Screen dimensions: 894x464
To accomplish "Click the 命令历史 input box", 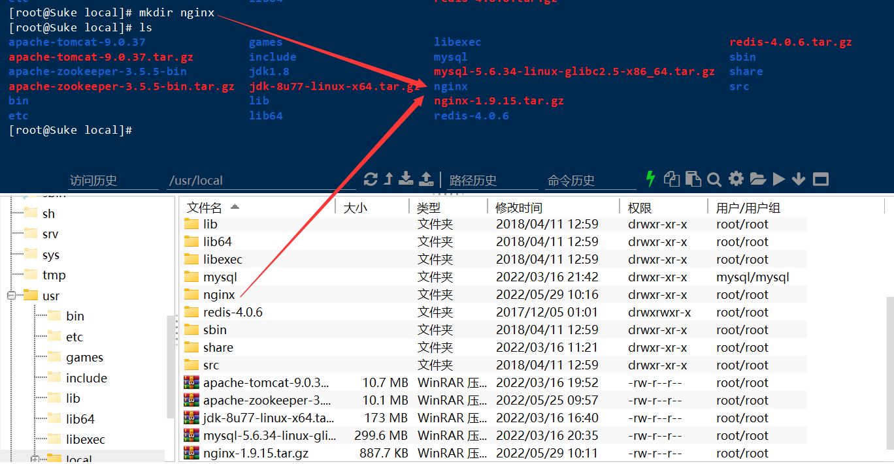I will click(587, 180).
